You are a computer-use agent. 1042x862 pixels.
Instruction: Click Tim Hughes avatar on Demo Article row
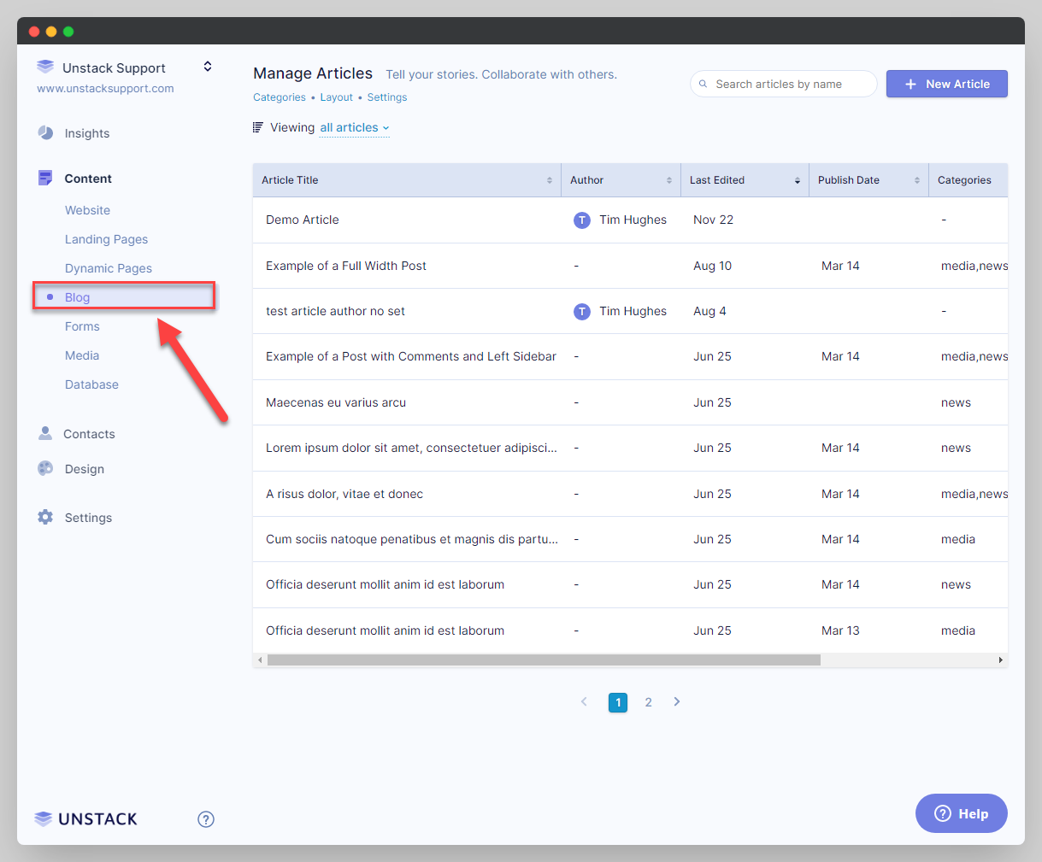(581, 220)
